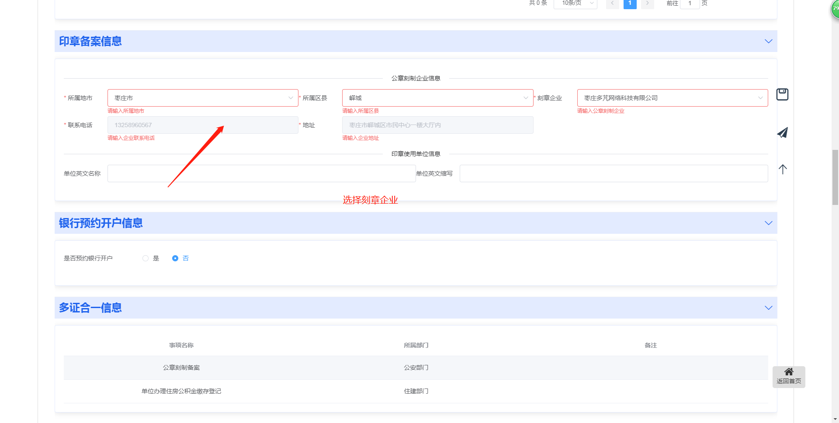Open the 10条/页 page size dropdown
The height and width of the screenshot is (423, 839).
576,3
